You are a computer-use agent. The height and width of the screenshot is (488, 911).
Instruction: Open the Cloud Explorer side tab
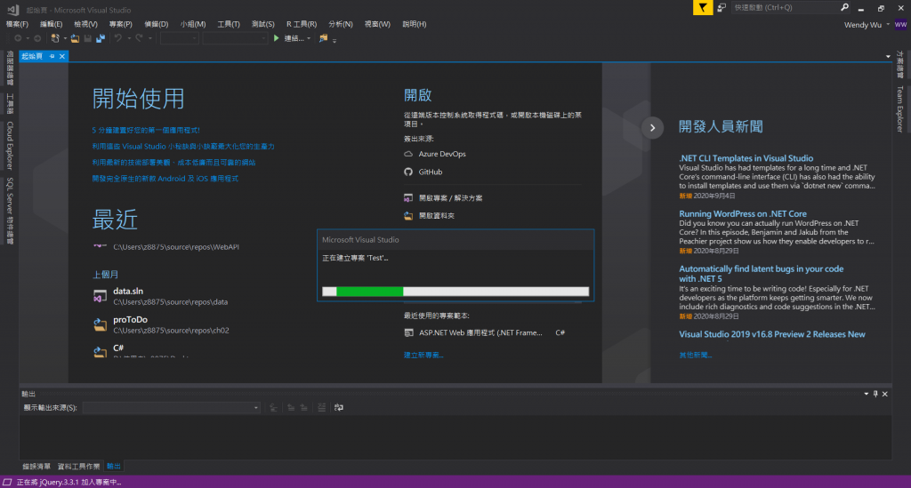click(x=9, y=146)
